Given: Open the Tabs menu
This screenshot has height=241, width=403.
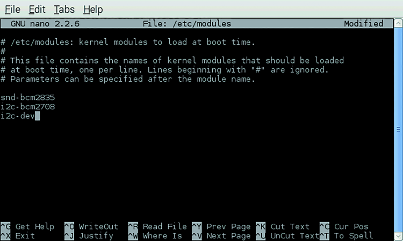Looking at the screenshot, I should point(64,10).
